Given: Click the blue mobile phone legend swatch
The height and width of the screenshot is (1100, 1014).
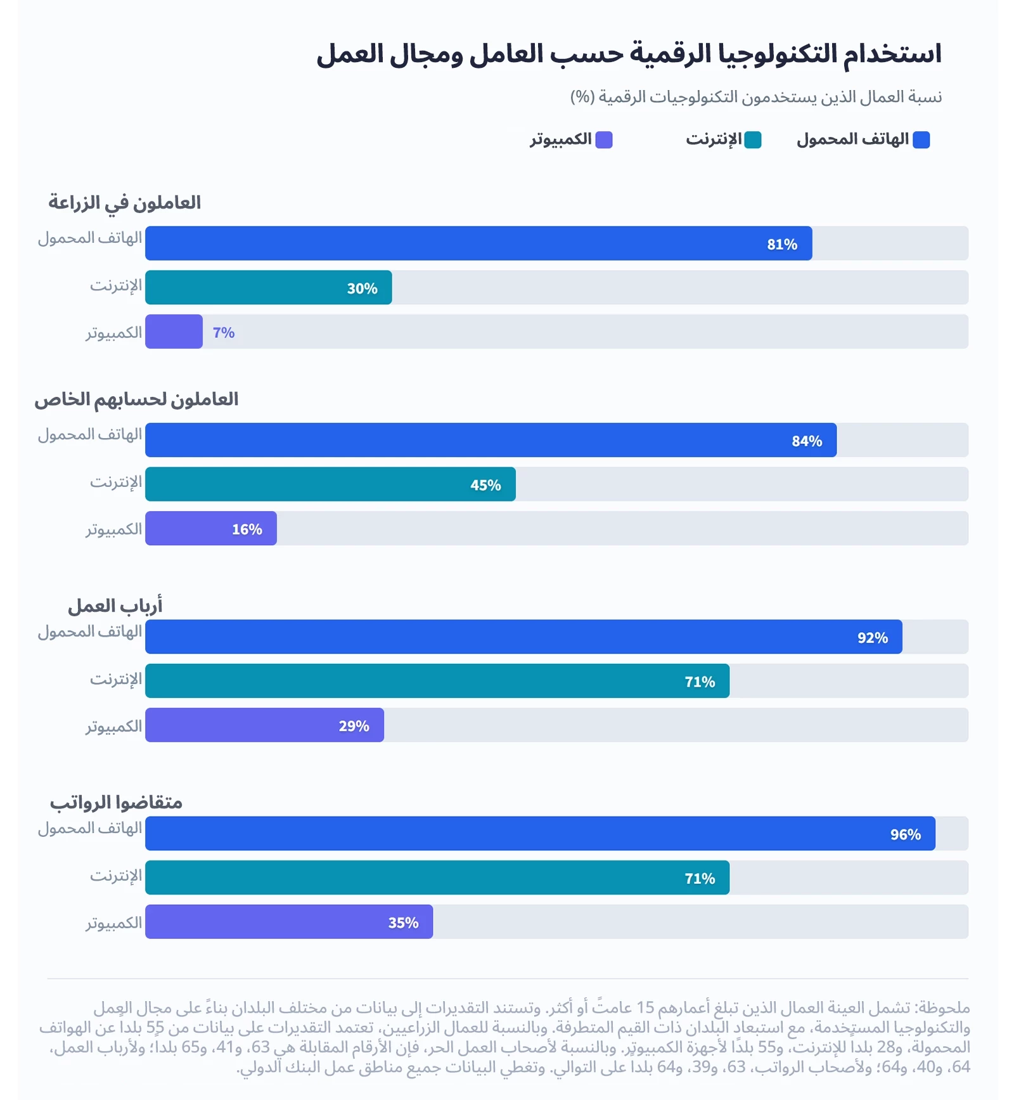Looking at the screenshot, I should point(921,140).
